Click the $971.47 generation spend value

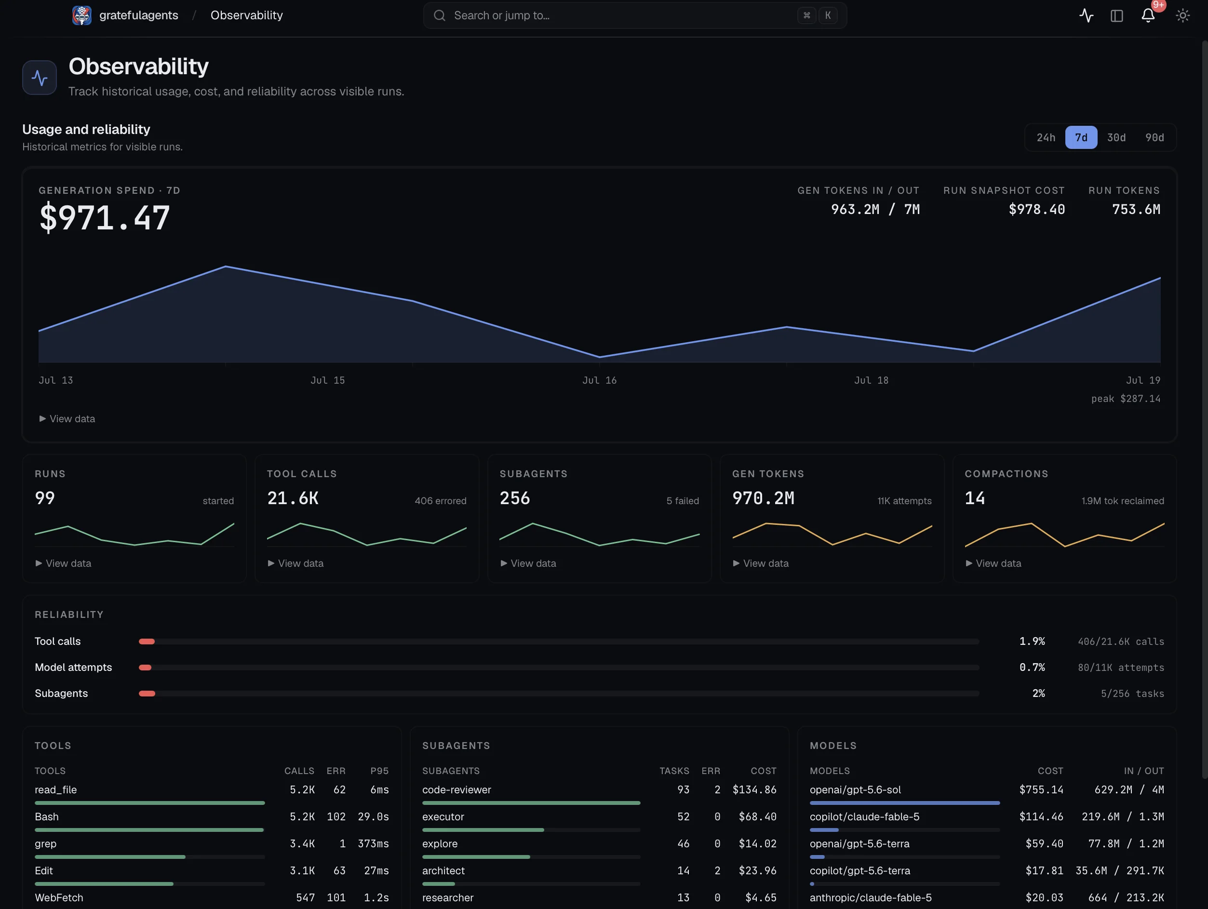click(x=104, y=218)
